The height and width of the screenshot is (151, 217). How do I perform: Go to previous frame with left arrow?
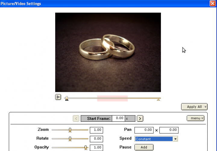pyautogui.click(x=76, y=118)
